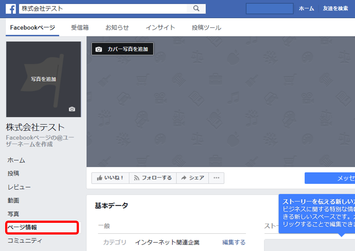Select レビュー in the left sidebar

(19, 187)
